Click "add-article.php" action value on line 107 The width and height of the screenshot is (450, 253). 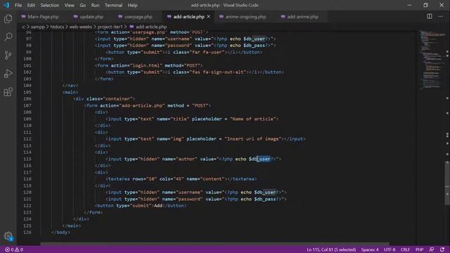tap(142, 105)
